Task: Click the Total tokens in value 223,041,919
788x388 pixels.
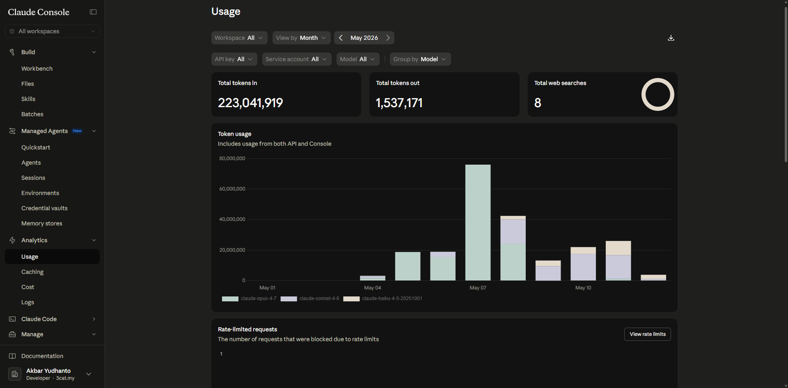Action: tap(250, 103)
